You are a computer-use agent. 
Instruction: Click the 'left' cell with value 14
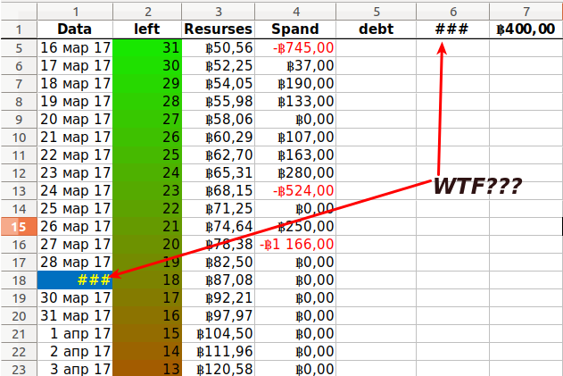click(147, 351)
